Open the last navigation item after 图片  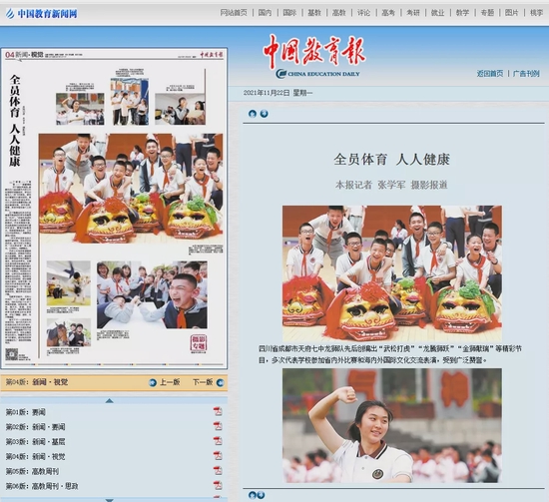(536, 13)
